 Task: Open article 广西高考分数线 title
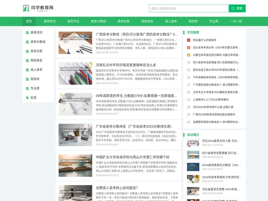tap(137, 34)
